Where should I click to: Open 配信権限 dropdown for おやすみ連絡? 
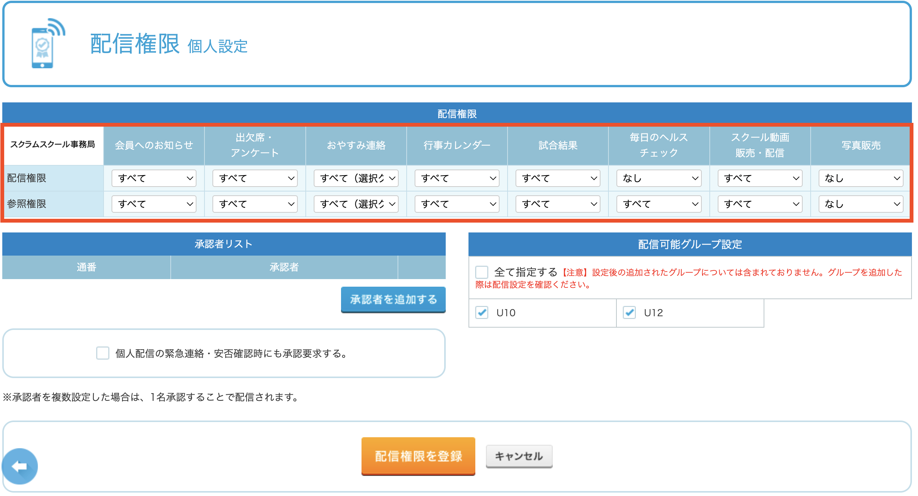[356, 178]
